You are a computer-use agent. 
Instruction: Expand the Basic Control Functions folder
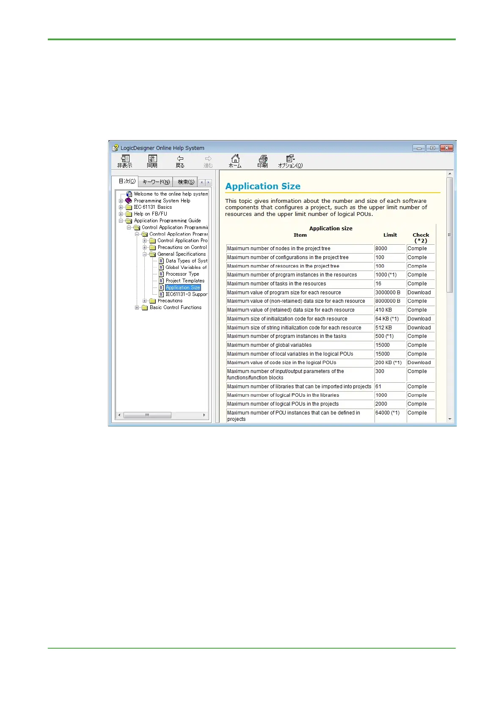137,307
